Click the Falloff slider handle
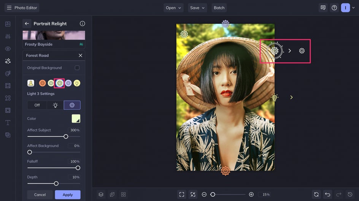 coord(78,168)
